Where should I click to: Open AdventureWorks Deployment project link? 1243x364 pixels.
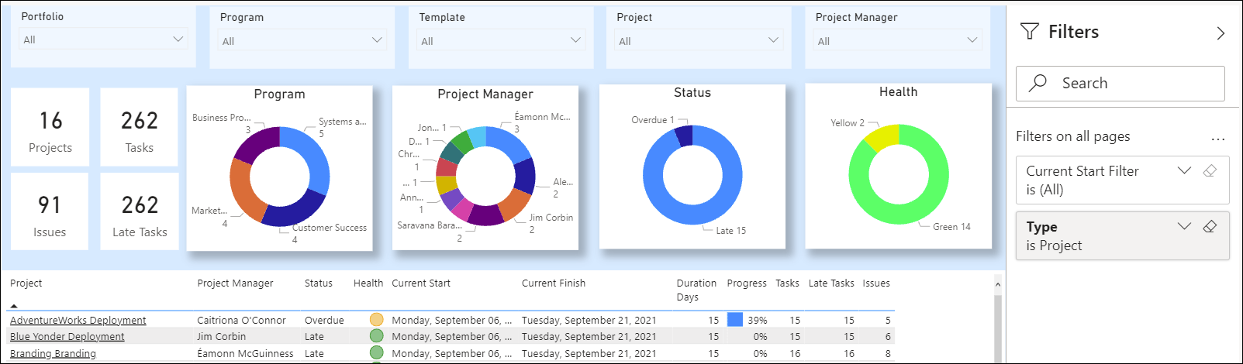(78, 320)
